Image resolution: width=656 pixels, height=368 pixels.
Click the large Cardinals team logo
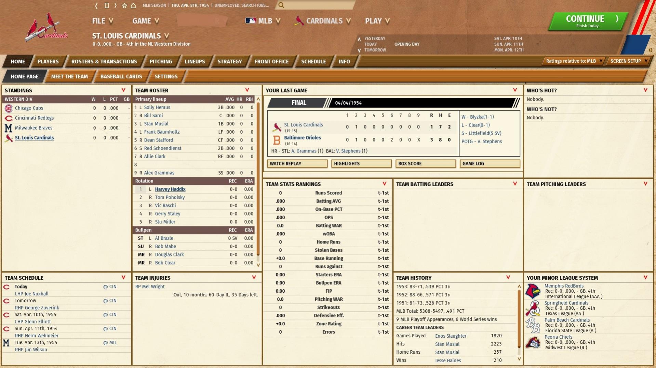46,27
